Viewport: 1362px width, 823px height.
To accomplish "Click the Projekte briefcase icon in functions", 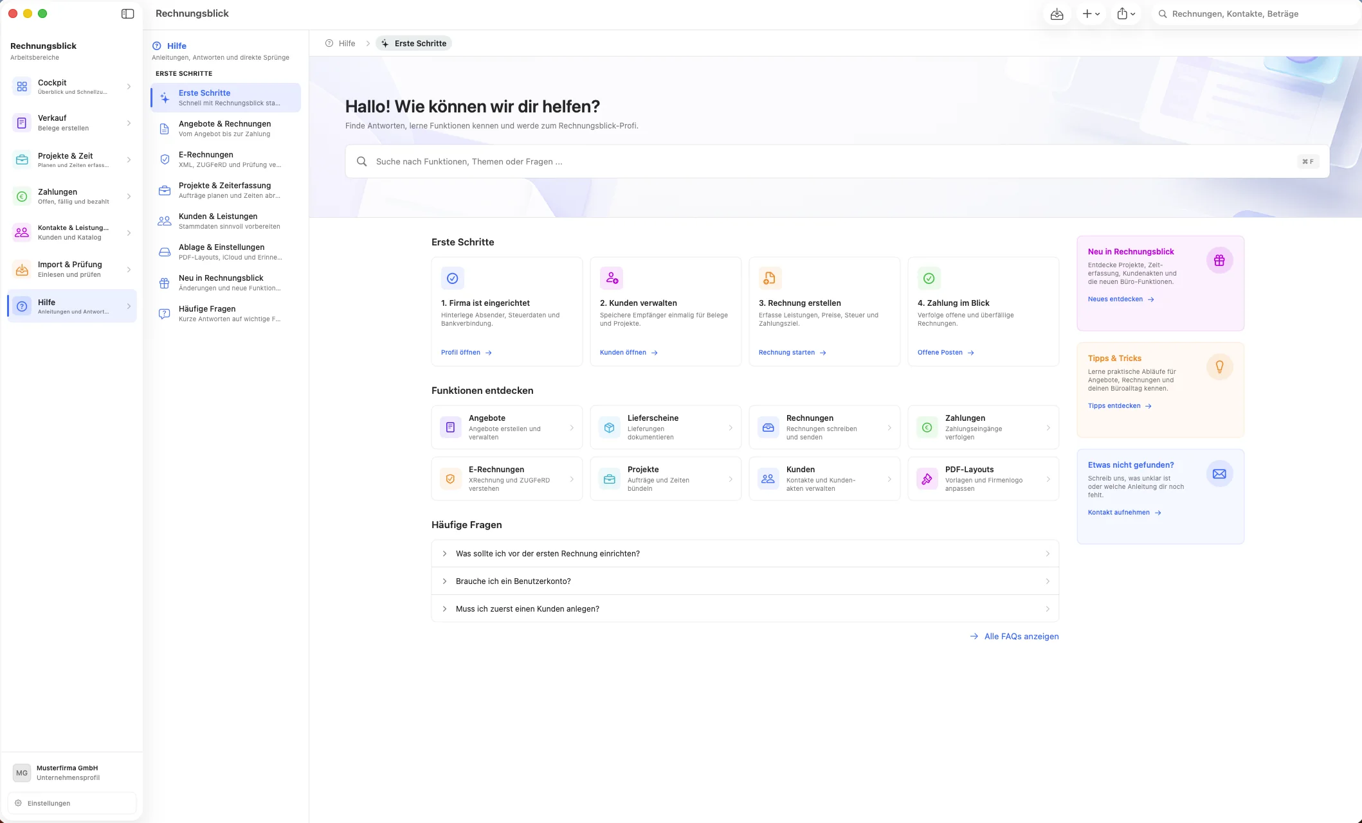I will 610,479.
